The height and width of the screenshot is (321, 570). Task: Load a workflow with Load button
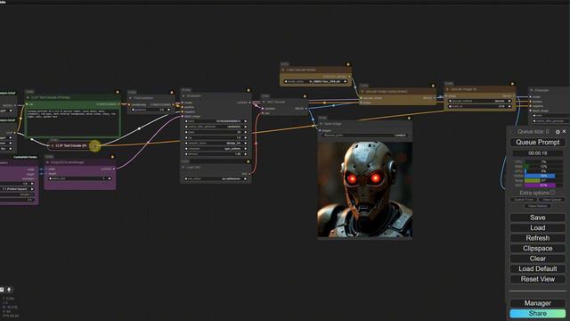coord(538,228)
